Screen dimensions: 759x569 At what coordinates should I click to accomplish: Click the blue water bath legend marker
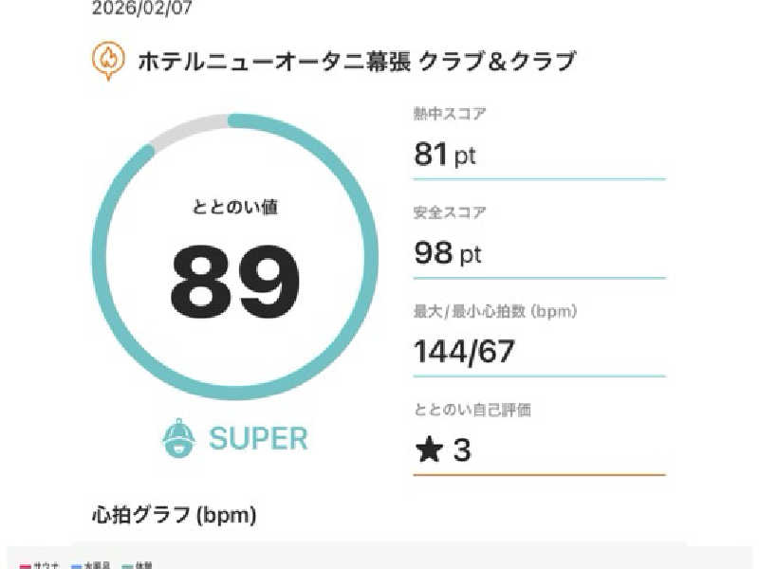click(75, 564)
